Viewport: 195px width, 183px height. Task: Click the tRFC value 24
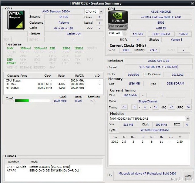(188, 107)
